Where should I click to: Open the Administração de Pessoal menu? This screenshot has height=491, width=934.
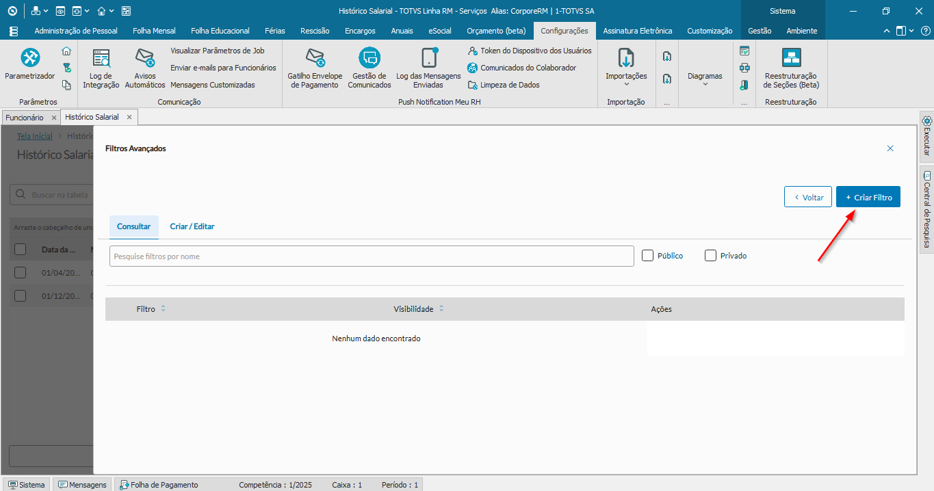(76, 31)
